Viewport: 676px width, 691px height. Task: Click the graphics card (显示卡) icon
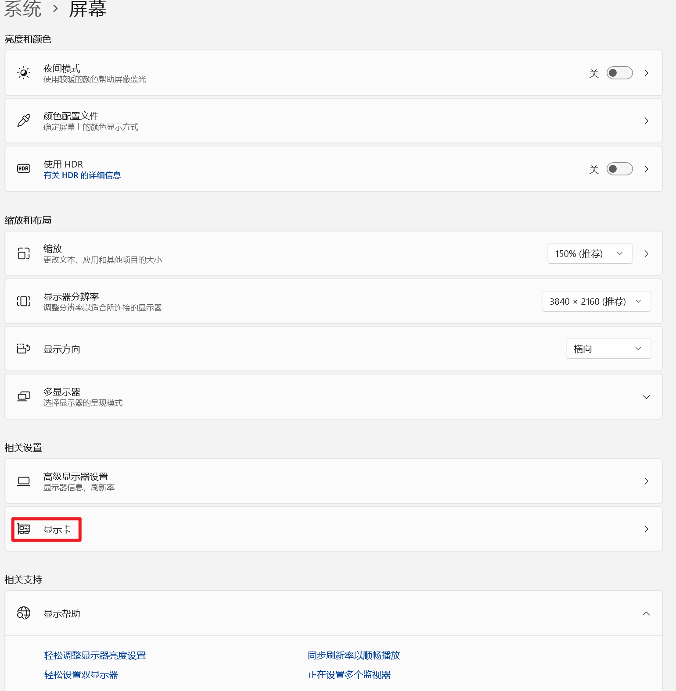pyautogui.click(x=24, y=529)
